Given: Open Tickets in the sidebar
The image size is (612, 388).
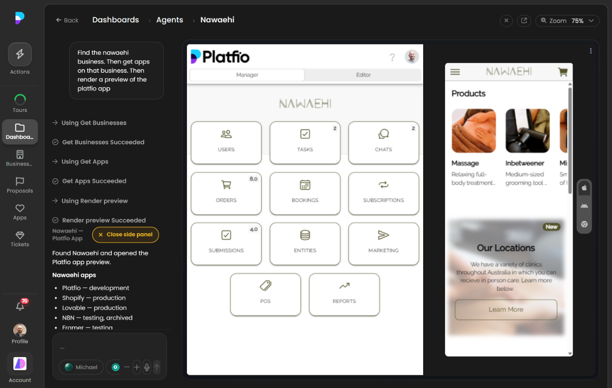Looking at the screenshot, I should tap(20, 239).
